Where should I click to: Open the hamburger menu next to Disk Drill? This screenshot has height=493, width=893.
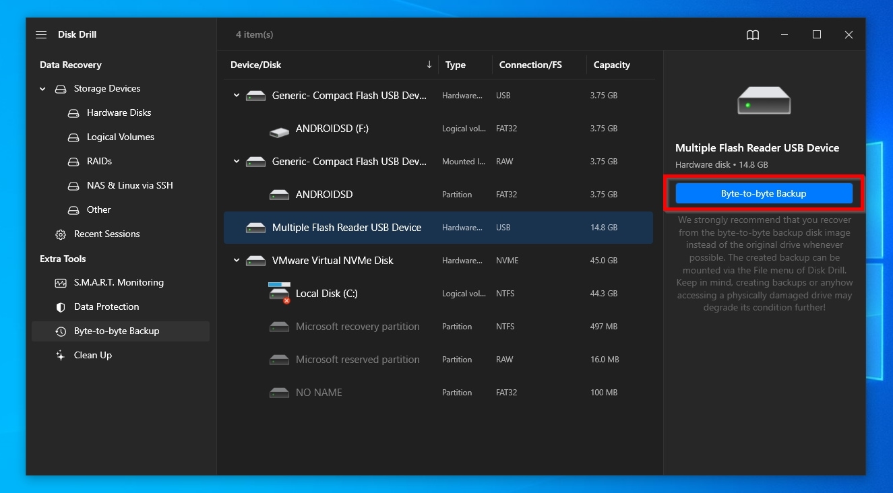41,34
